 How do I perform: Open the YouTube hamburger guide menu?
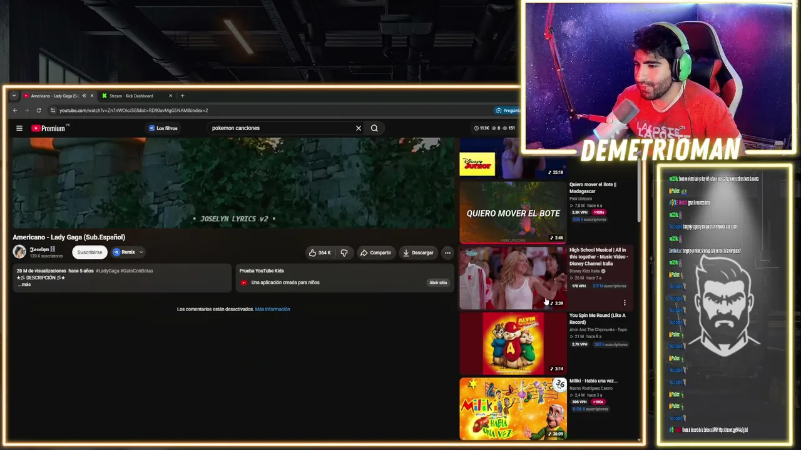tap(19, 128)
